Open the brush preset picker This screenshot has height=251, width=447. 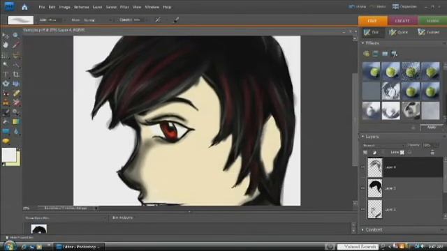pyautogui.click(x=20, y=20)
